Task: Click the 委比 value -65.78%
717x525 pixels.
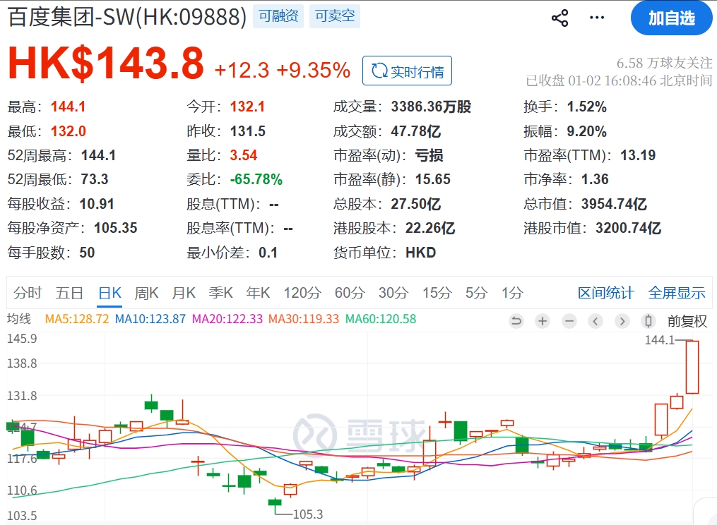Action: pos(256,179)
